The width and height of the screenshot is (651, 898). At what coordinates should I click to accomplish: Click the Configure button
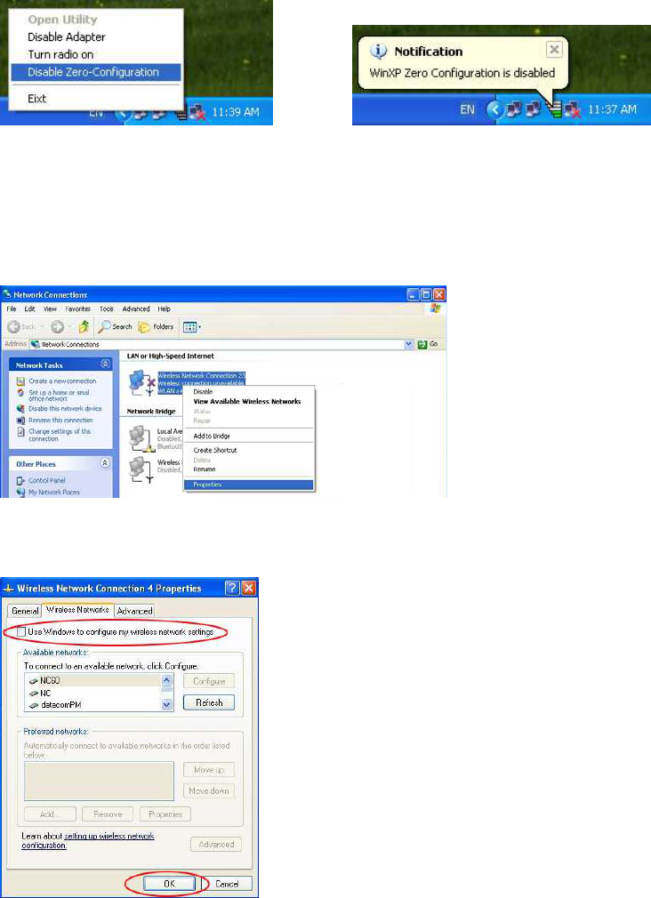[x=209, y=681]
